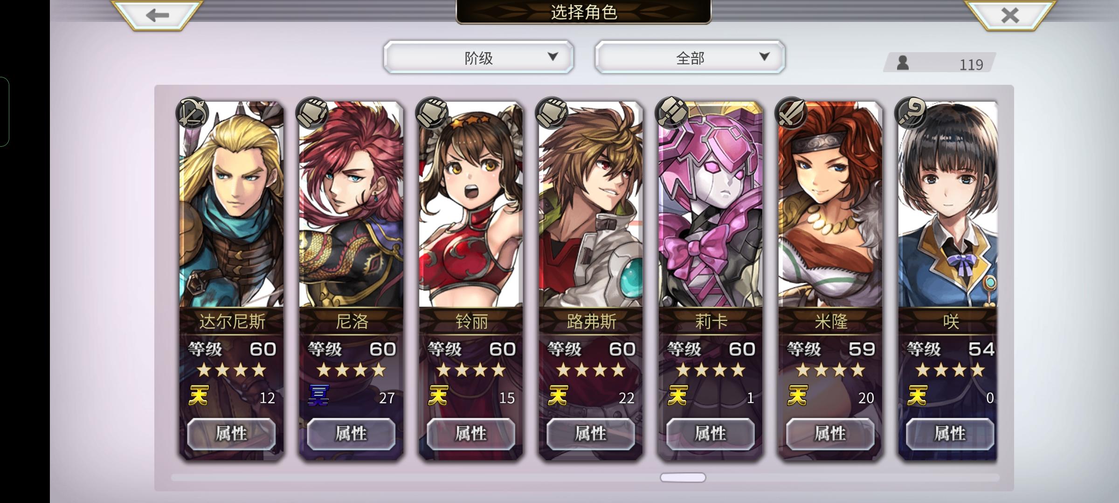Close the character selection screen
The image size is (1119, 503).
coord(1010,15)
